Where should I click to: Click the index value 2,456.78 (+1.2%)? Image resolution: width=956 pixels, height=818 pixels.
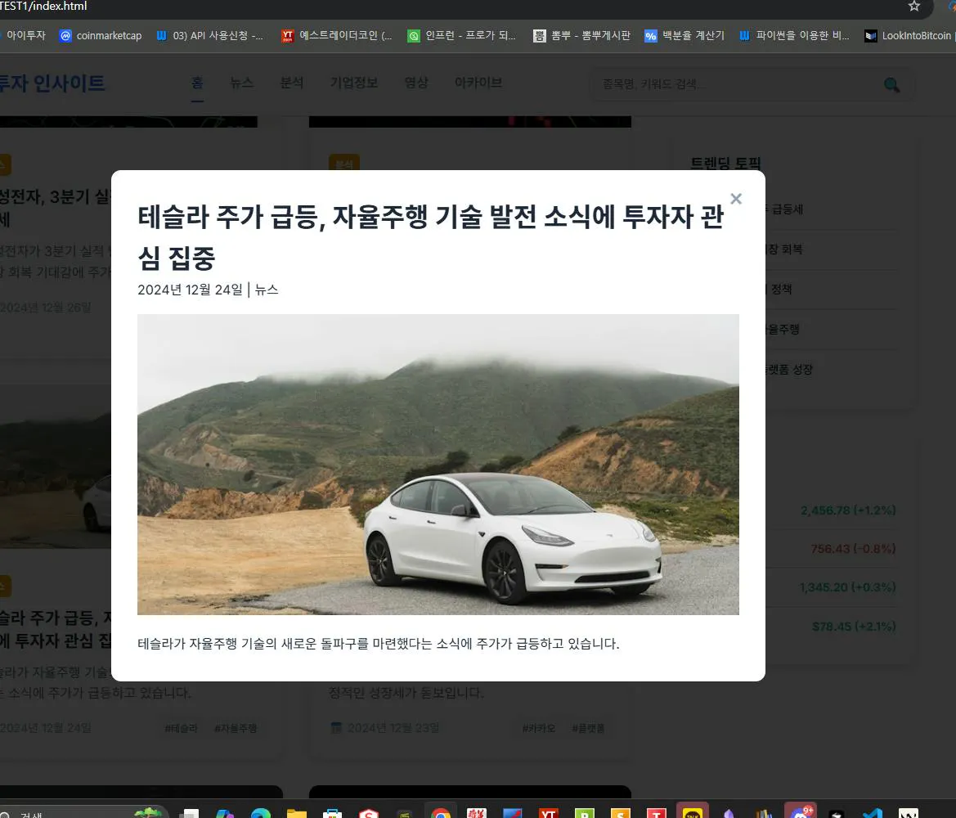pyautogui.click(x=848, y=510)
